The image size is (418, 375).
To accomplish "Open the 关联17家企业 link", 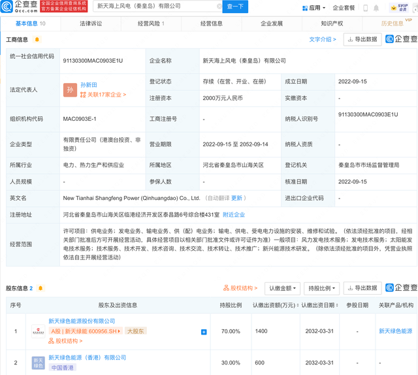I will (103, 95).
